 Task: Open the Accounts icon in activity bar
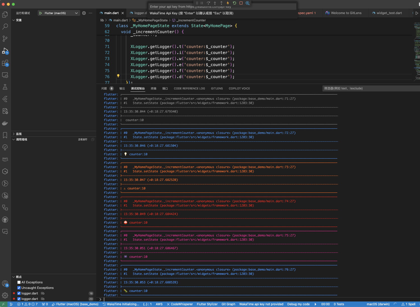[5, 284]
